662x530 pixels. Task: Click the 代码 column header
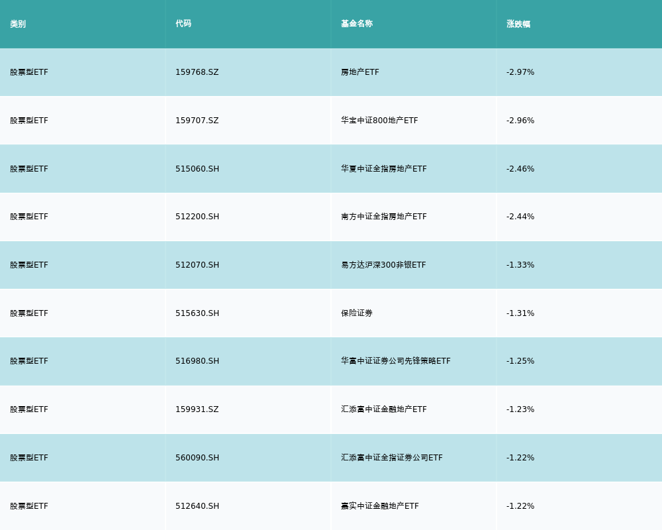[x=183, y=24]
